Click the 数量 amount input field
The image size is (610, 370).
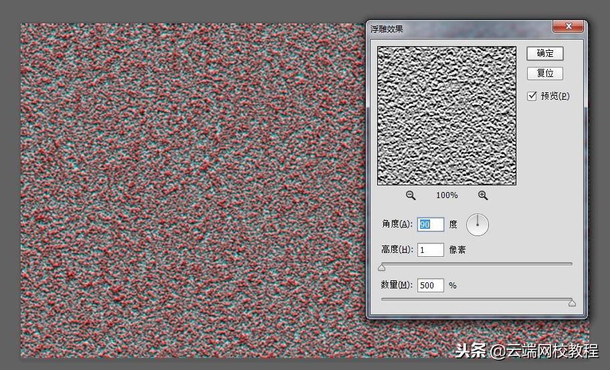pyautogui.click(x=430, y=285)
